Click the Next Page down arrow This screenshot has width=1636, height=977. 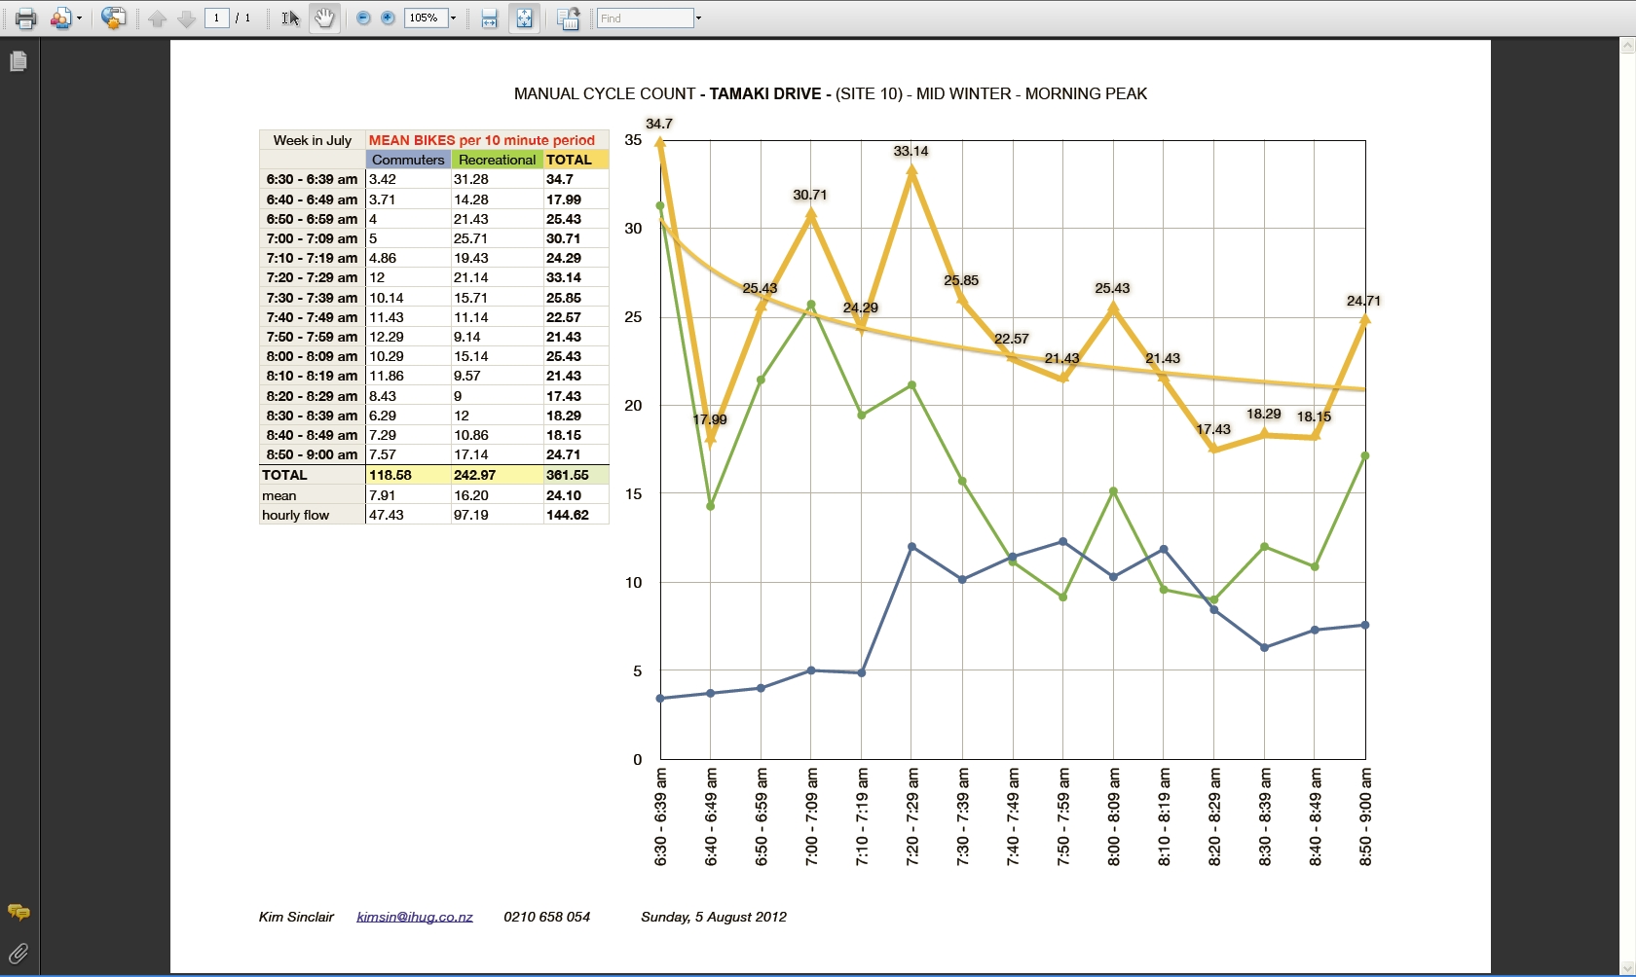[x=186, y=18]
